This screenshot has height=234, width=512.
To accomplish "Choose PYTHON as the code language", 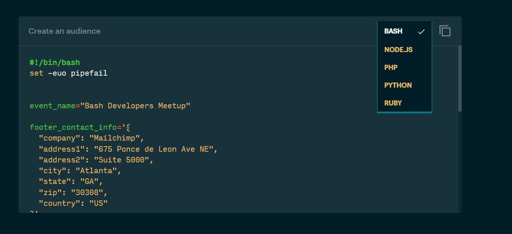I will (398, 85).
